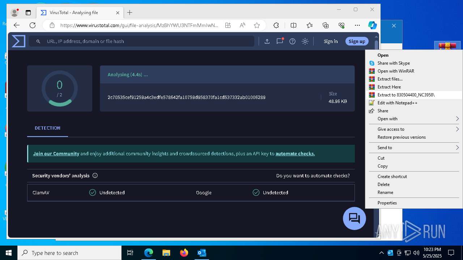
Task: Expand the Give access to submenu
Action: click(x=414, y=129)
